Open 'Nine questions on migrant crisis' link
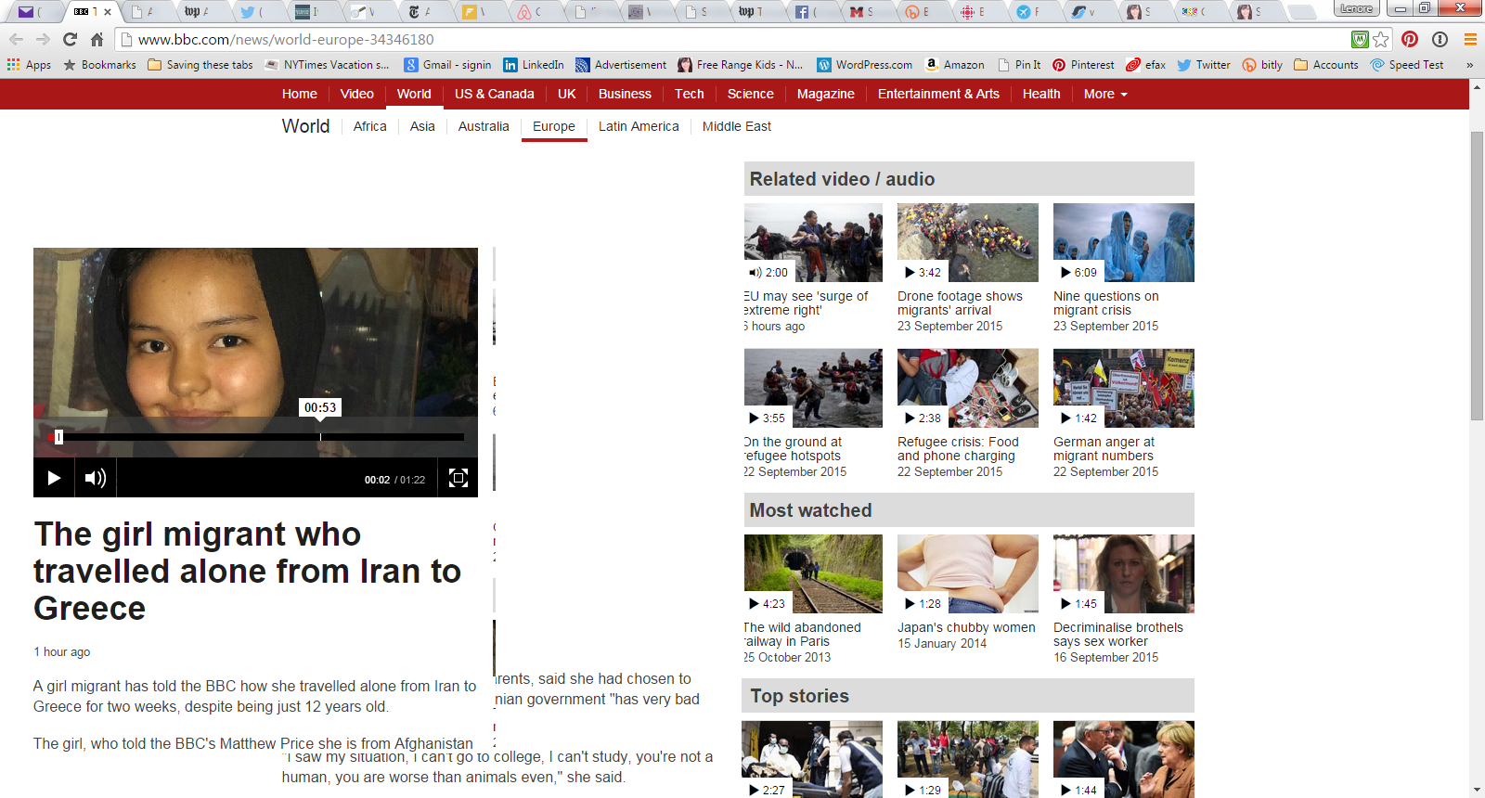 tap(1105, 302)
